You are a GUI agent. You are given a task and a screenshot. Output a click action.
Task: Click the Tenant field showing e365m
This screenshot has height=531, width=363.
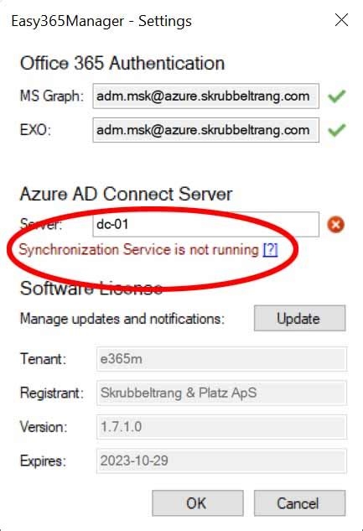click(x=221, y=359)
